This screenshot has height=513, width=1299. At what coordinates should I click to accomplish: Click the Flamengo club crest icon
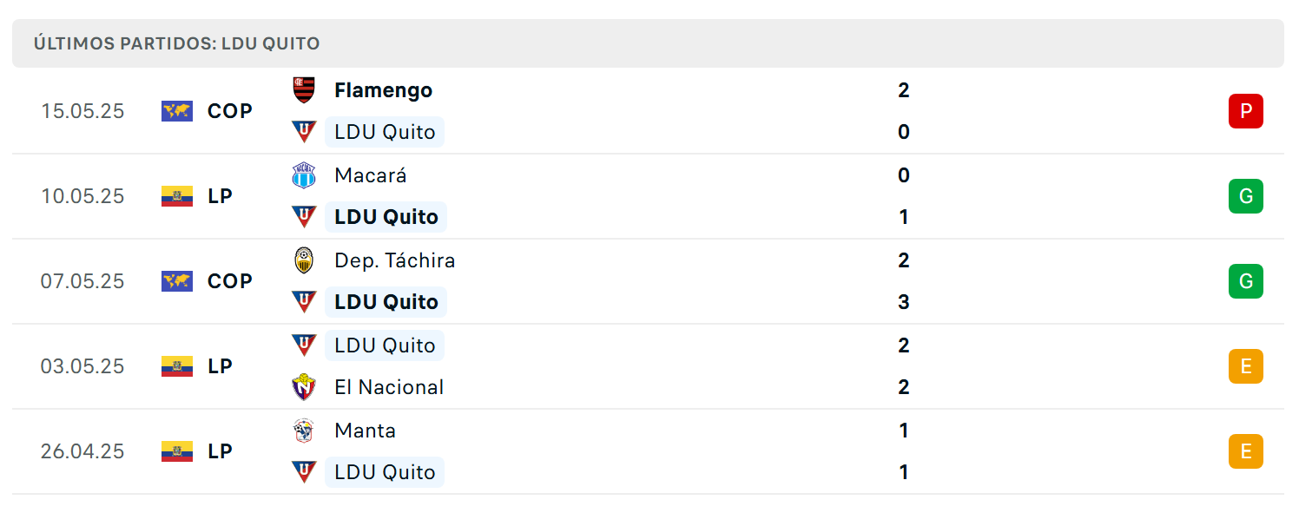[304, 90]
